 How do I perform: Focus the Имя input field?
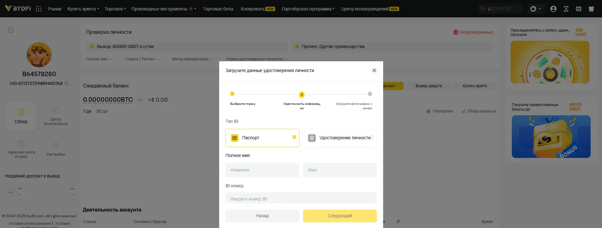click(340, 170)
